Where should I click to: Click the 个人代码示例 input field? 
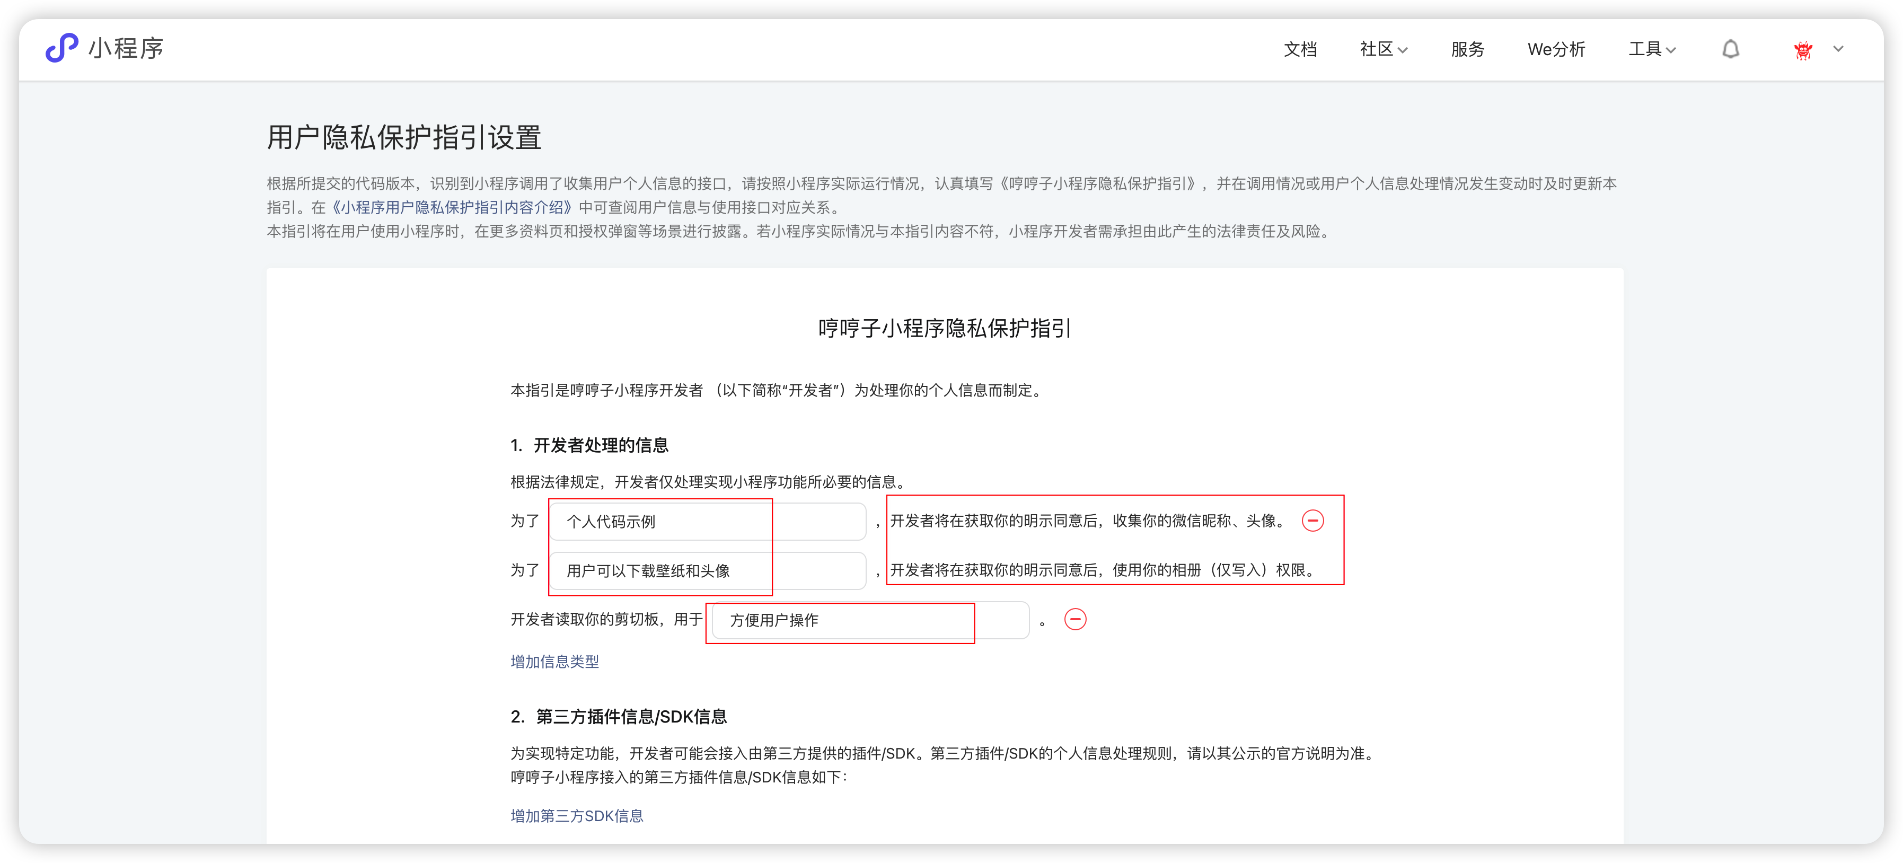coord(707,522)
